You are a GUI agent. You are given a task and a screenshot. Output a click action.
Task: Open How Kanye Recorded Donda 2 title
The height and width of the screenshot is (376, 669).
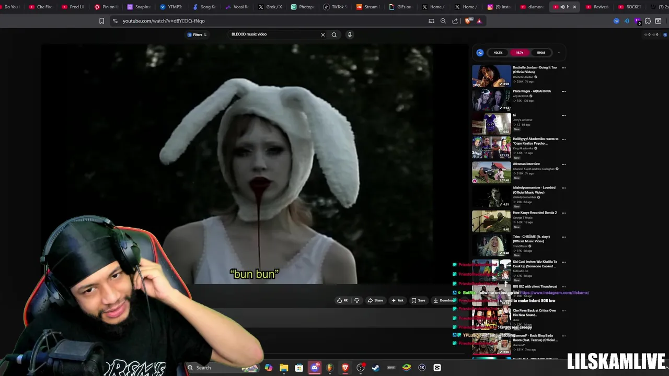535,213
